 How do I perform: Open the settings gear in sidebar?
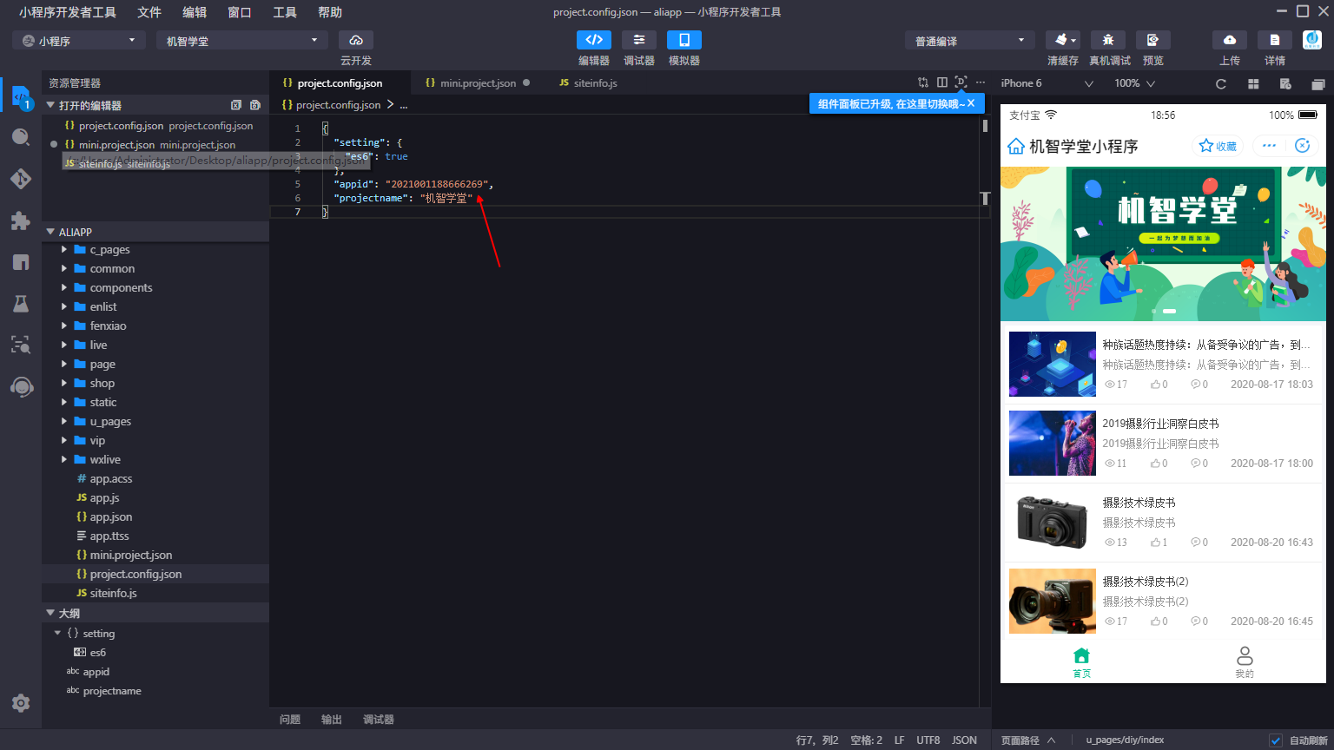tap(21, 703)
